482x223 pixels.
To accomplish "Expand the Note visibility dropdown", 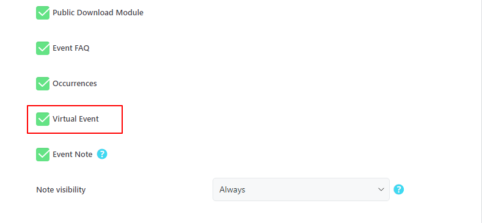I will point(301,189).
